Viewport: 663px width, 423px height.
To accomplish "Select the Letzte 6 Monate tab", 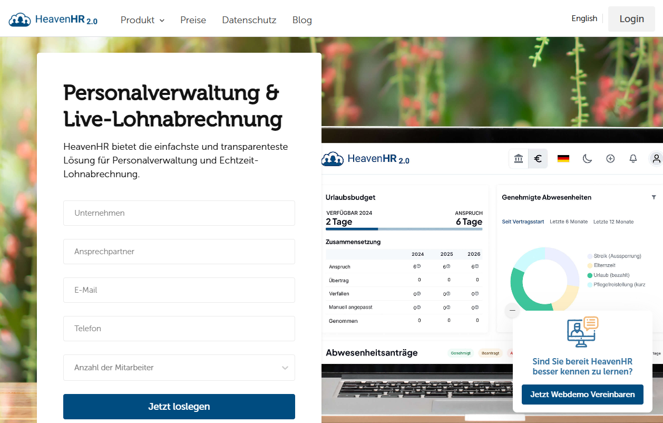I will tap(569, 222).
